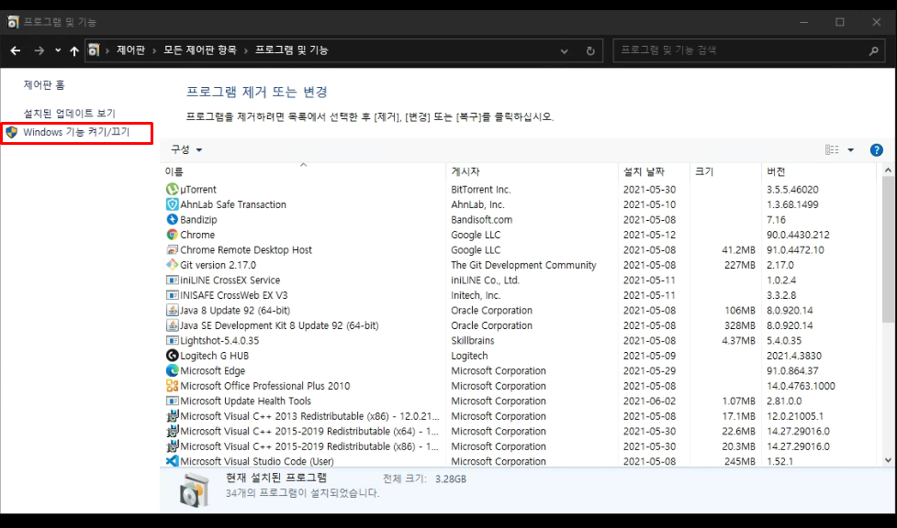Minimize the 프로그램 및 기능 window
The width and height of the screenshot is (897, 528).
pyautogui.click(x=803, y=22)
